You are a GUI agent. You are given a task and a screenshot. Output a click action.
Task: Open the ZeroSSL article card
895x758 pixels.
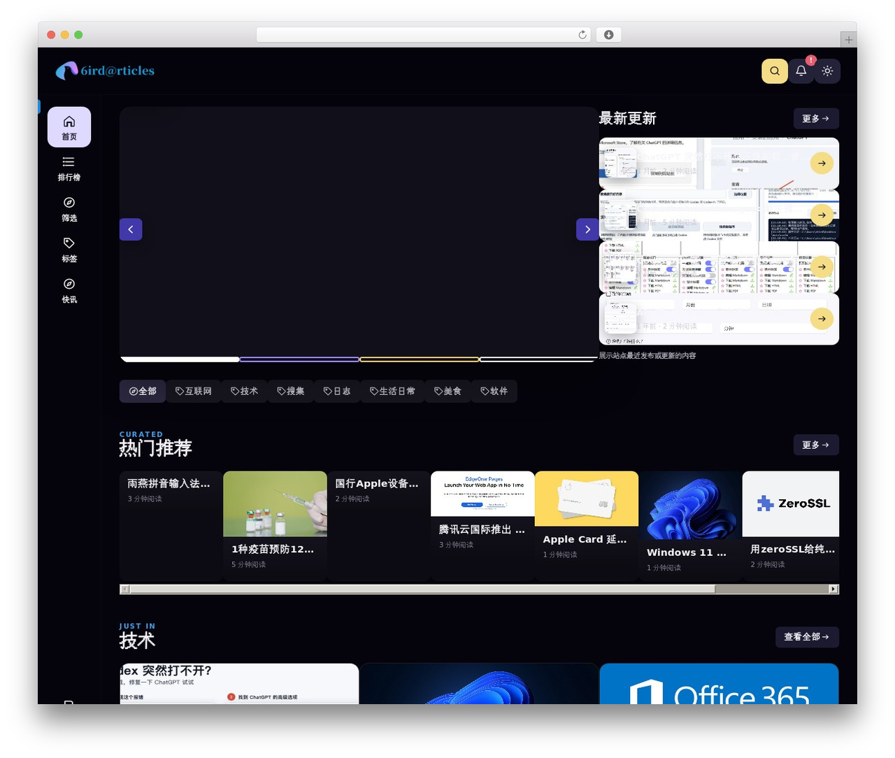791,526
